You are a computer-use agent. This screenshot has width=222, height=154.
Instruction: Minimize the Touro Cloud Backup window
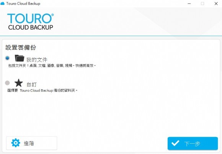[x=189, y=3]
